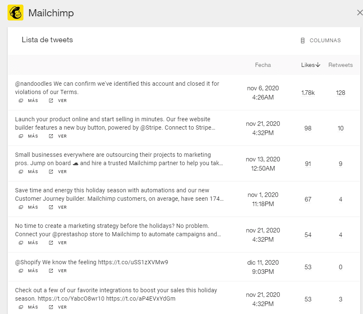Image resolution: width=363 pixels, height=314 pixels.
Task: Open MÁS for the @Shopify tweet
Action: [x=33, y=271]
